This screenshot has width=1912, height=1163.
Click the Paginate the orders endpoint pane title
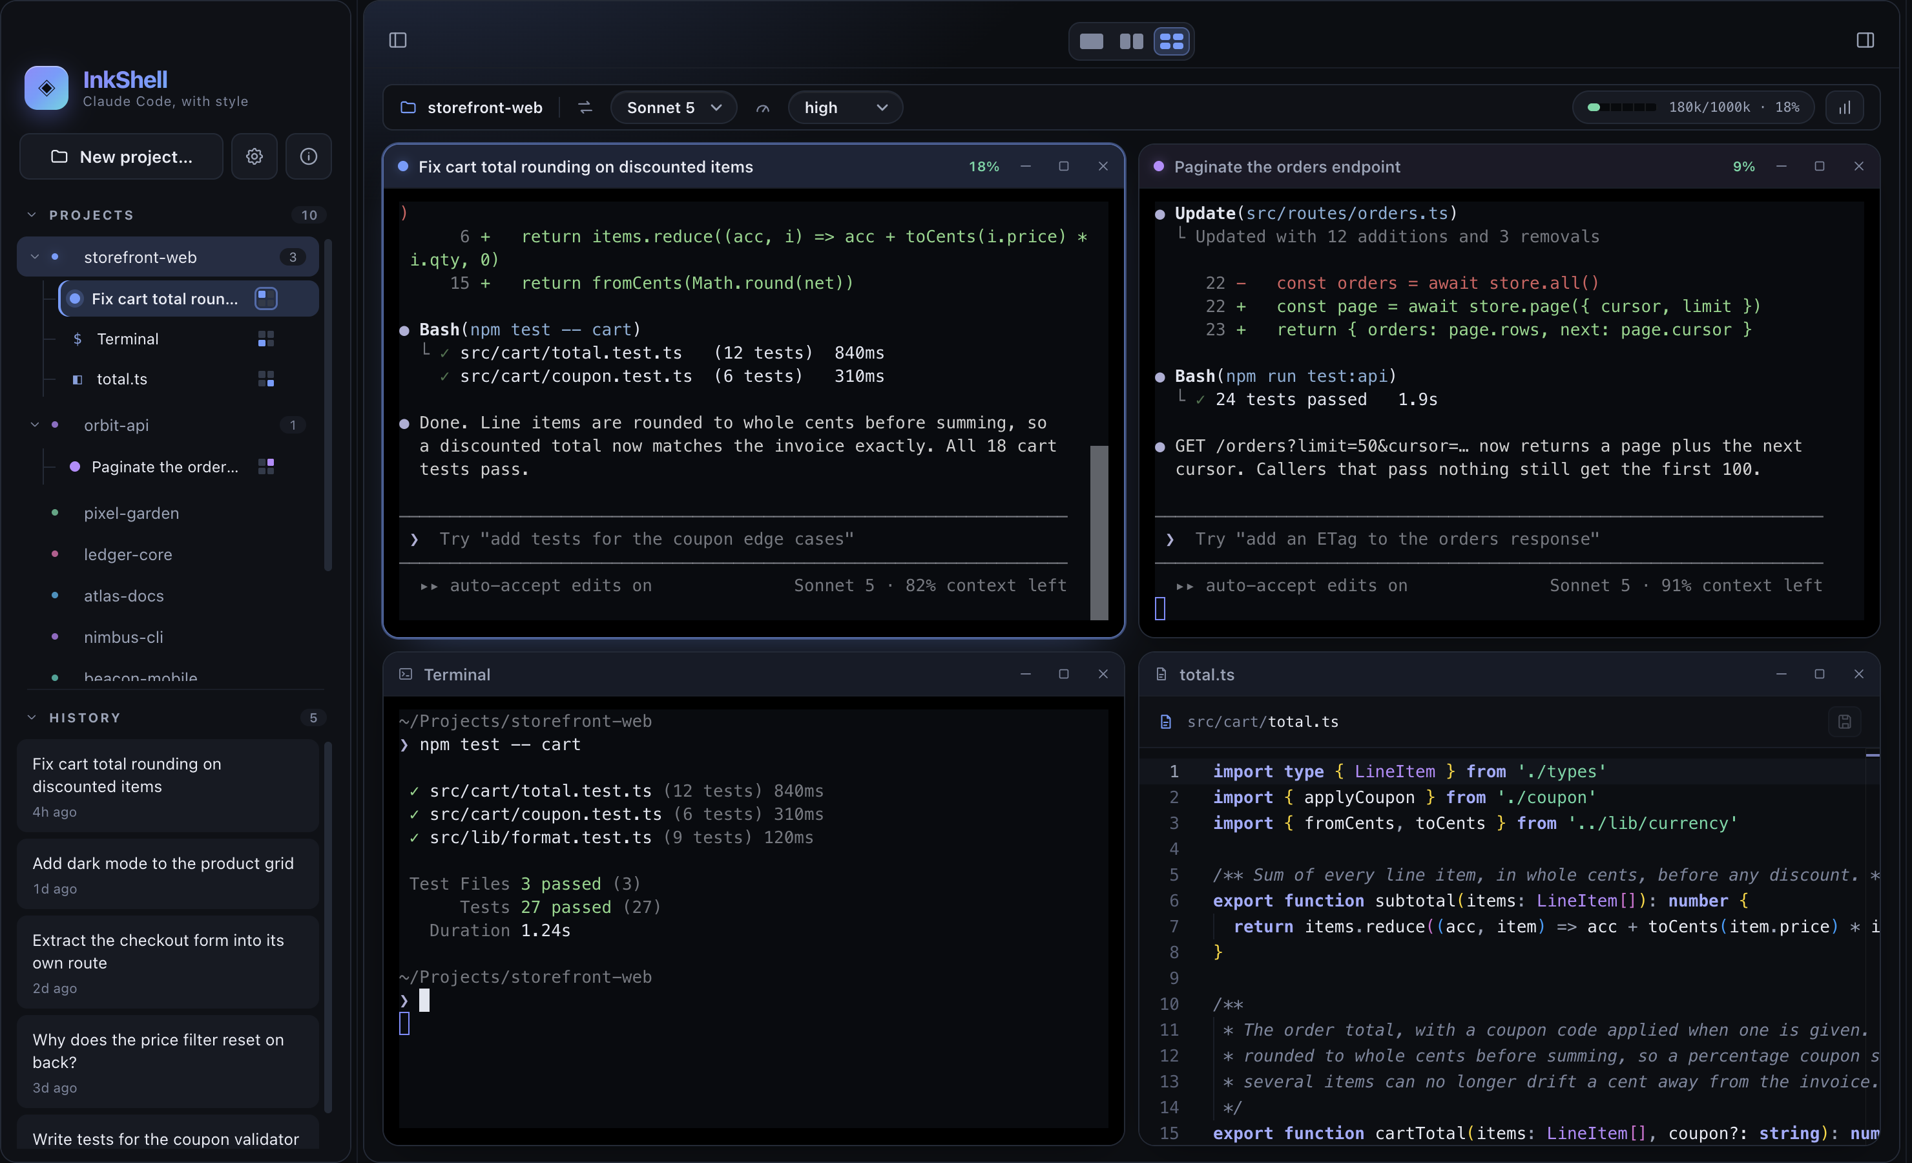pyautogui.click(x=1287, y=167)
